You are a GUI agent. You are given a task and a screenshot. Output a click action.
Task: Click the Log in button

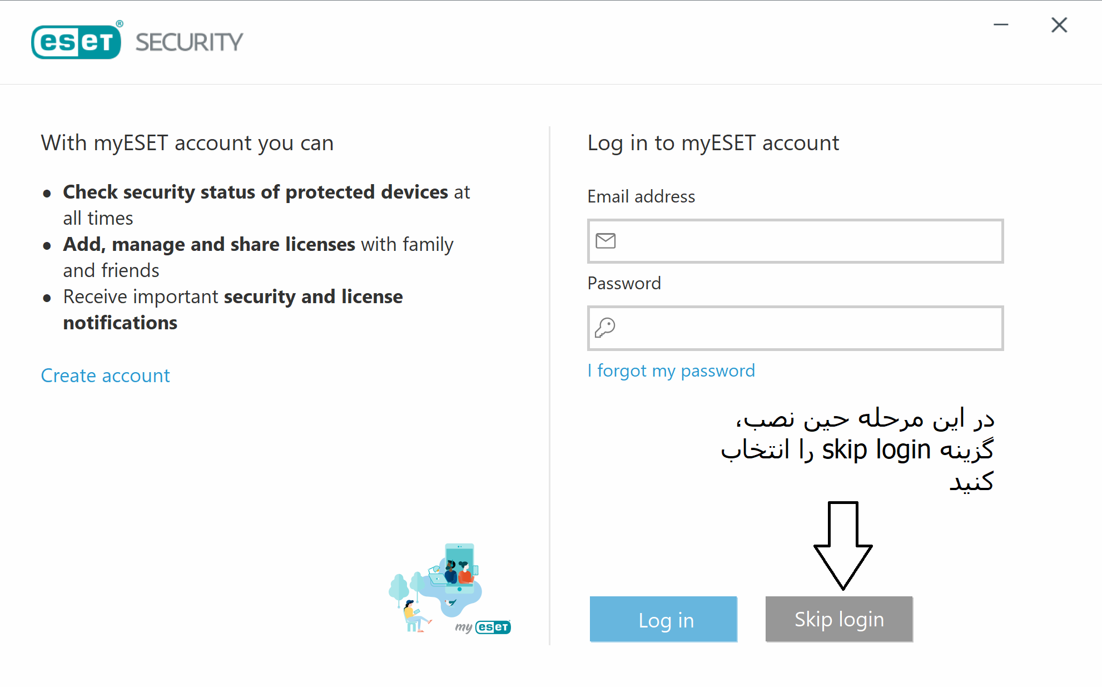(663, 619)
